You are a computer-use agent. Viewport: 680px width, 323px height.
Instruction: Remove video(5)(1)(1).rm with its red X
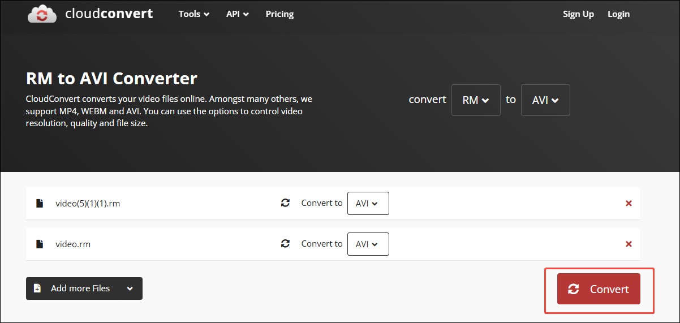629,204
